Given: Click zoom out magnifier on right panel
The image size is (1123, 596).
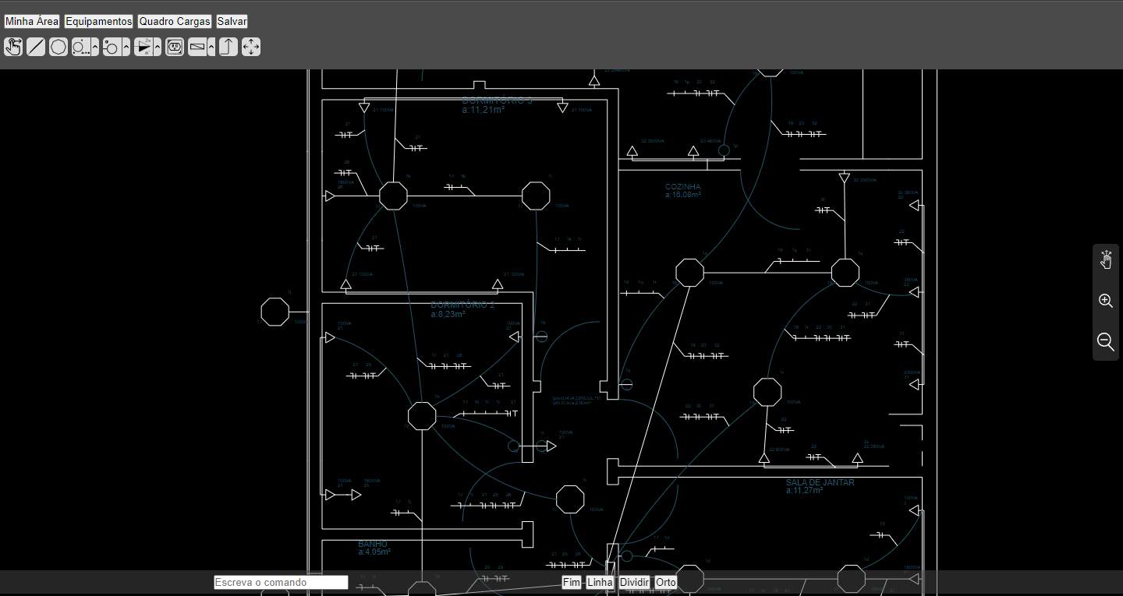Looking at the screenshot, I should point(1105,341).
